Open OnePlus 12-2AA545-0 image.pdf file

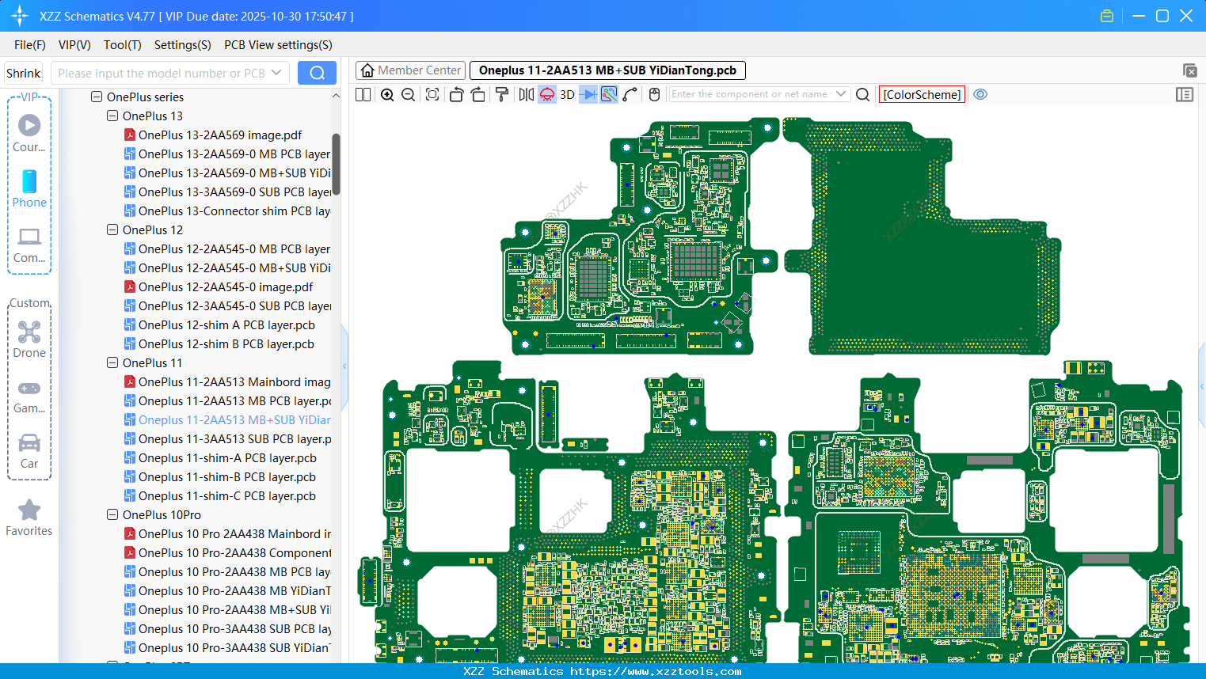click(x=226, y=286)
